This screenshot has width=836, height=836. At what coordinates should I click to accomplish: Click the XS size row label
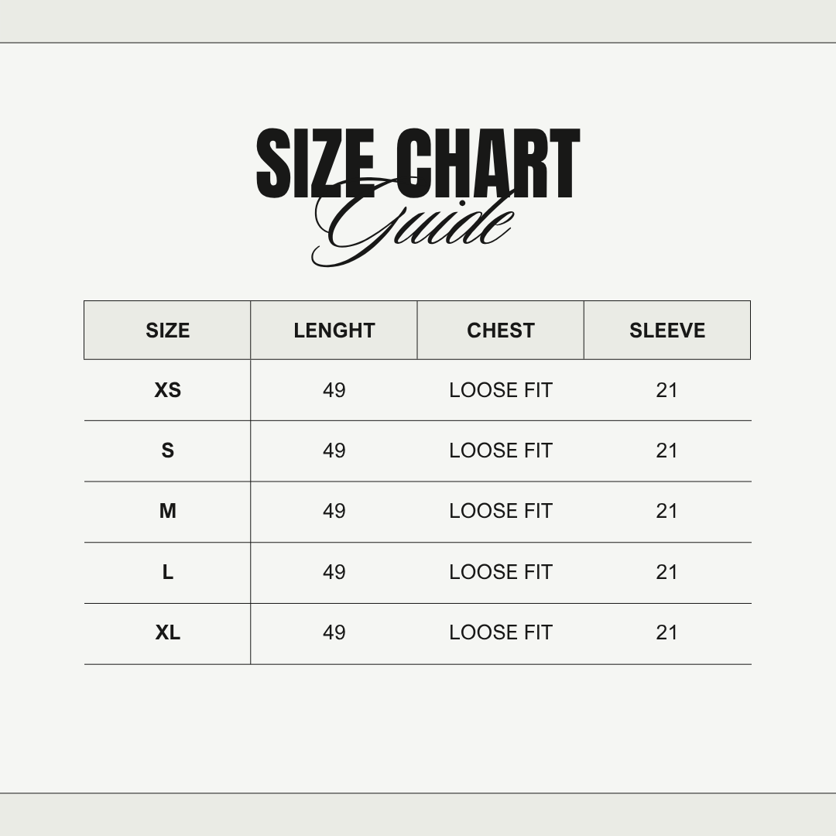coord(167,390)
